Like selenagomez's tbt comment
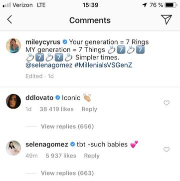Image resolution: width=180 pixels, height=181 pixels. coord(167,149)
